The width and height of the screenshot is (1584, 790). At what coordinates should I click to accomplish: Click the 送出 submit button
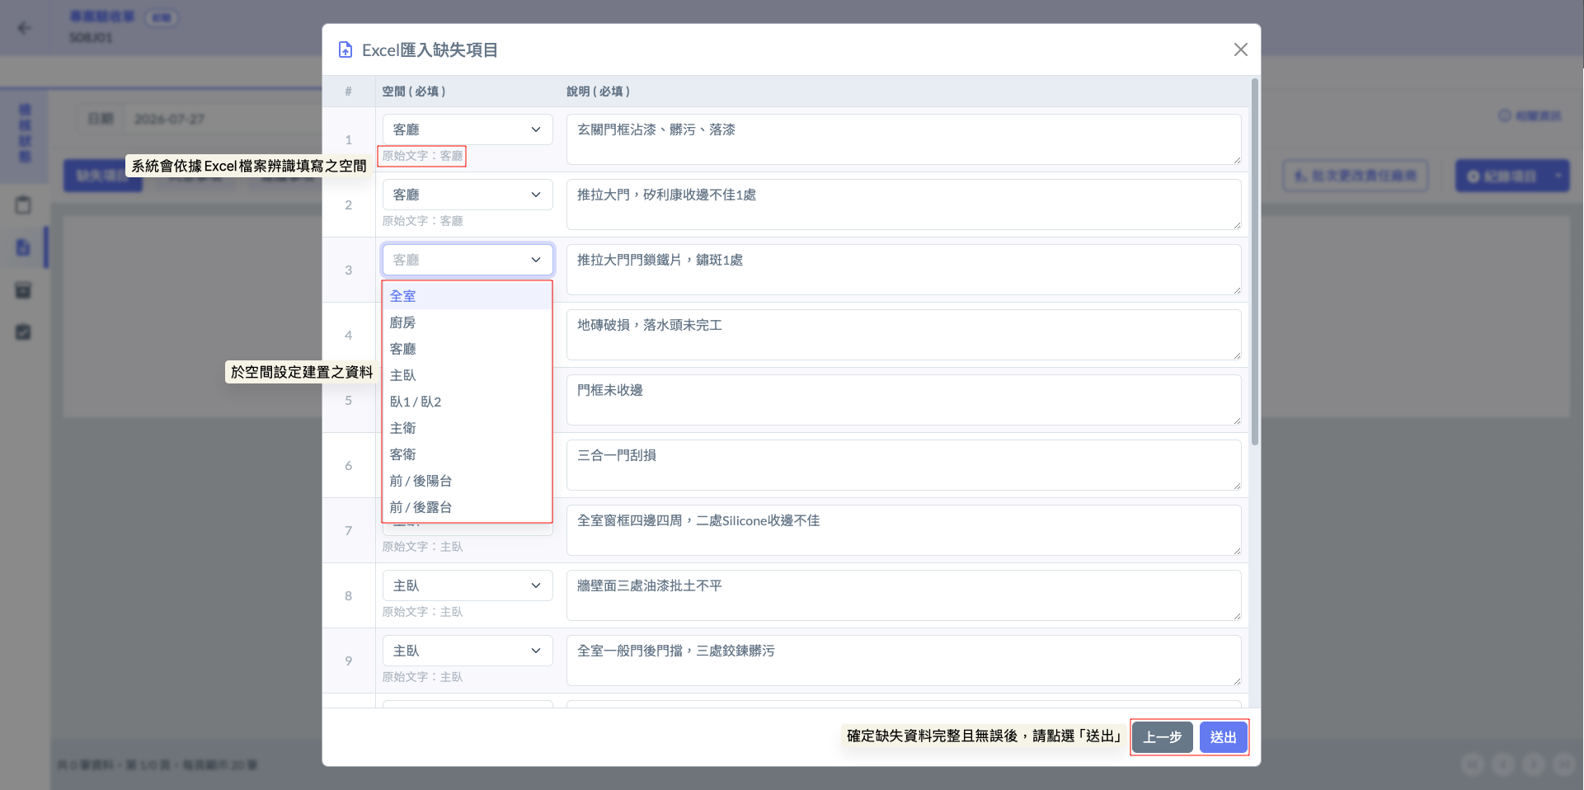point(1223,737)
